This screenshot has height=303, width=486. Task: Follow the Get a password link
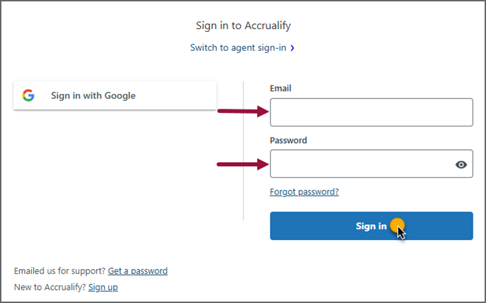tap(137, 271)
